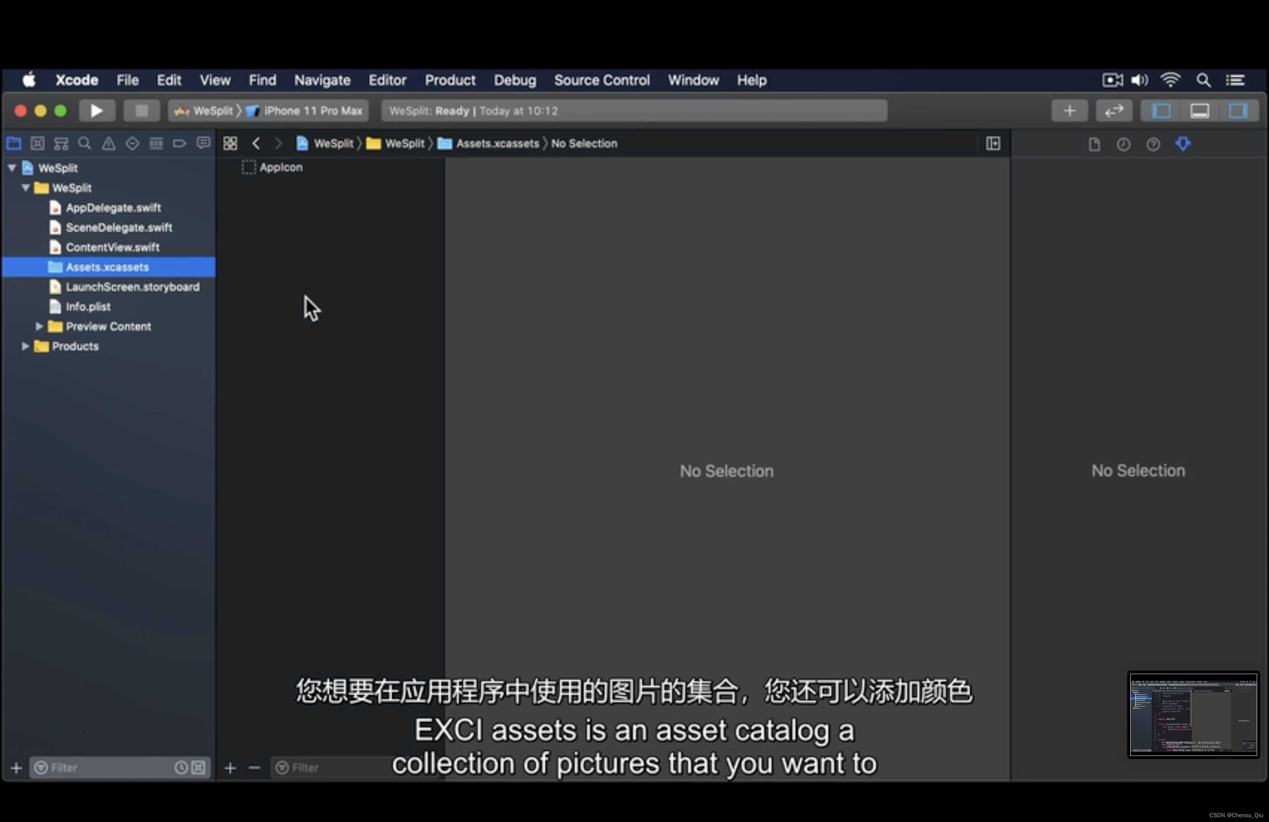Open the Wi-Fi status menu
This screenshot has height=822, width=1269.
(x=1170, y=80)
